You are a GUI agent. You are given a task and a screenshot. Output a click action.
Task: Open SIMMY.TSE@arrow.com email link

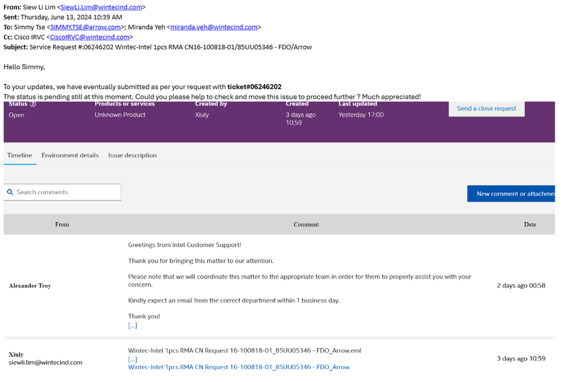(x=85, y=27)
